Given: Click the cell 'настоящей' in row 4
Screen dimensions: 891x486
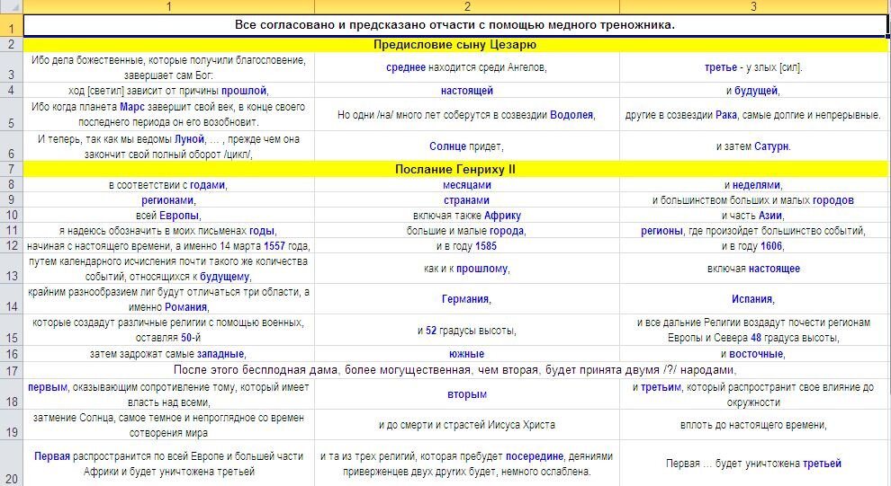Looking at the screenshot, I should click(467, 90).
